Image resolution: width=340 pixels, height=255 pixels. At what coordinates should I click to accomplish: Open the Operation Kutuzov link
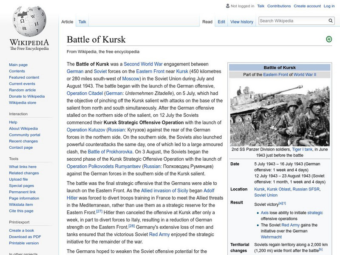(86, 130)
